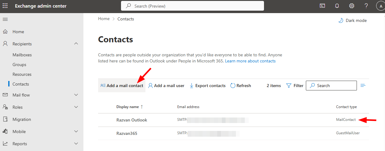Open the Razvan Outlook contact
The image size is (385, 151).
(132, 120)
